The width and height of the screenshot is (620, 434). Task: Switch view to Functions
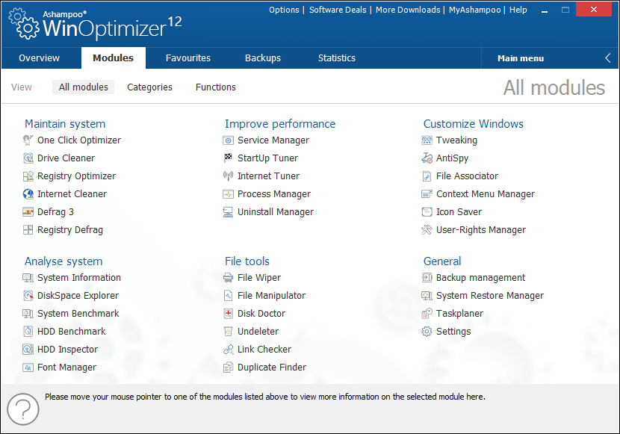coord(215,87)
